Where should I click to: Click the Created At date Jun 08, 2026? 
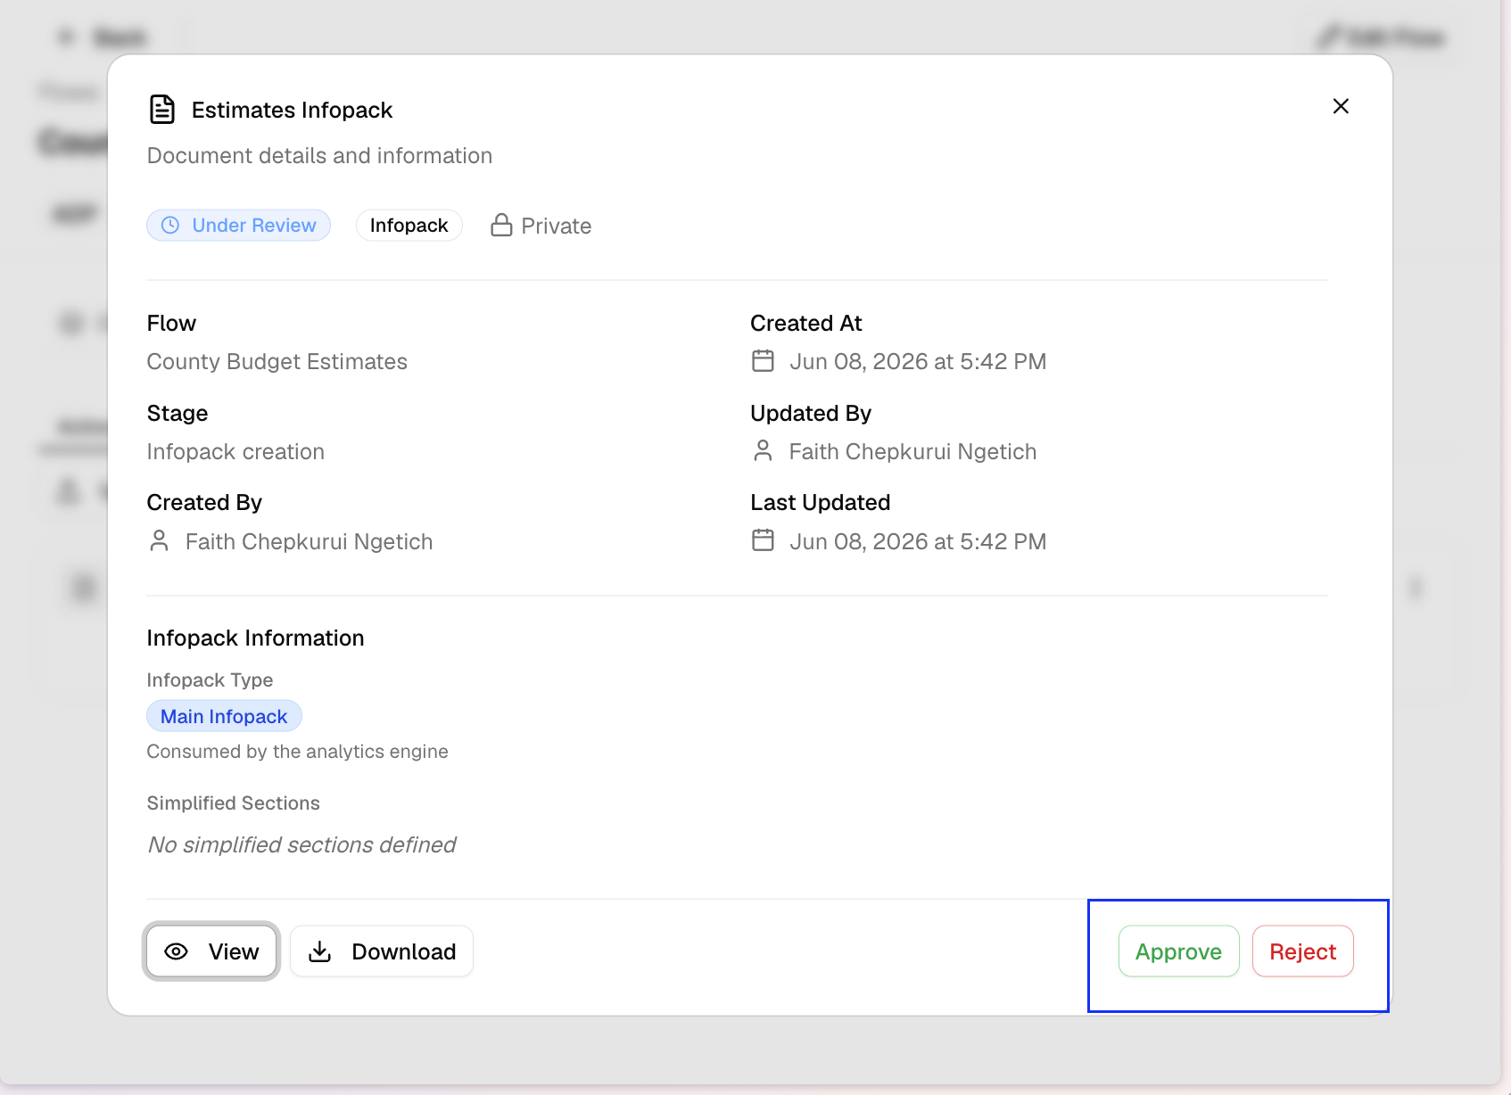pyautogui.click(x=918, y=361)
